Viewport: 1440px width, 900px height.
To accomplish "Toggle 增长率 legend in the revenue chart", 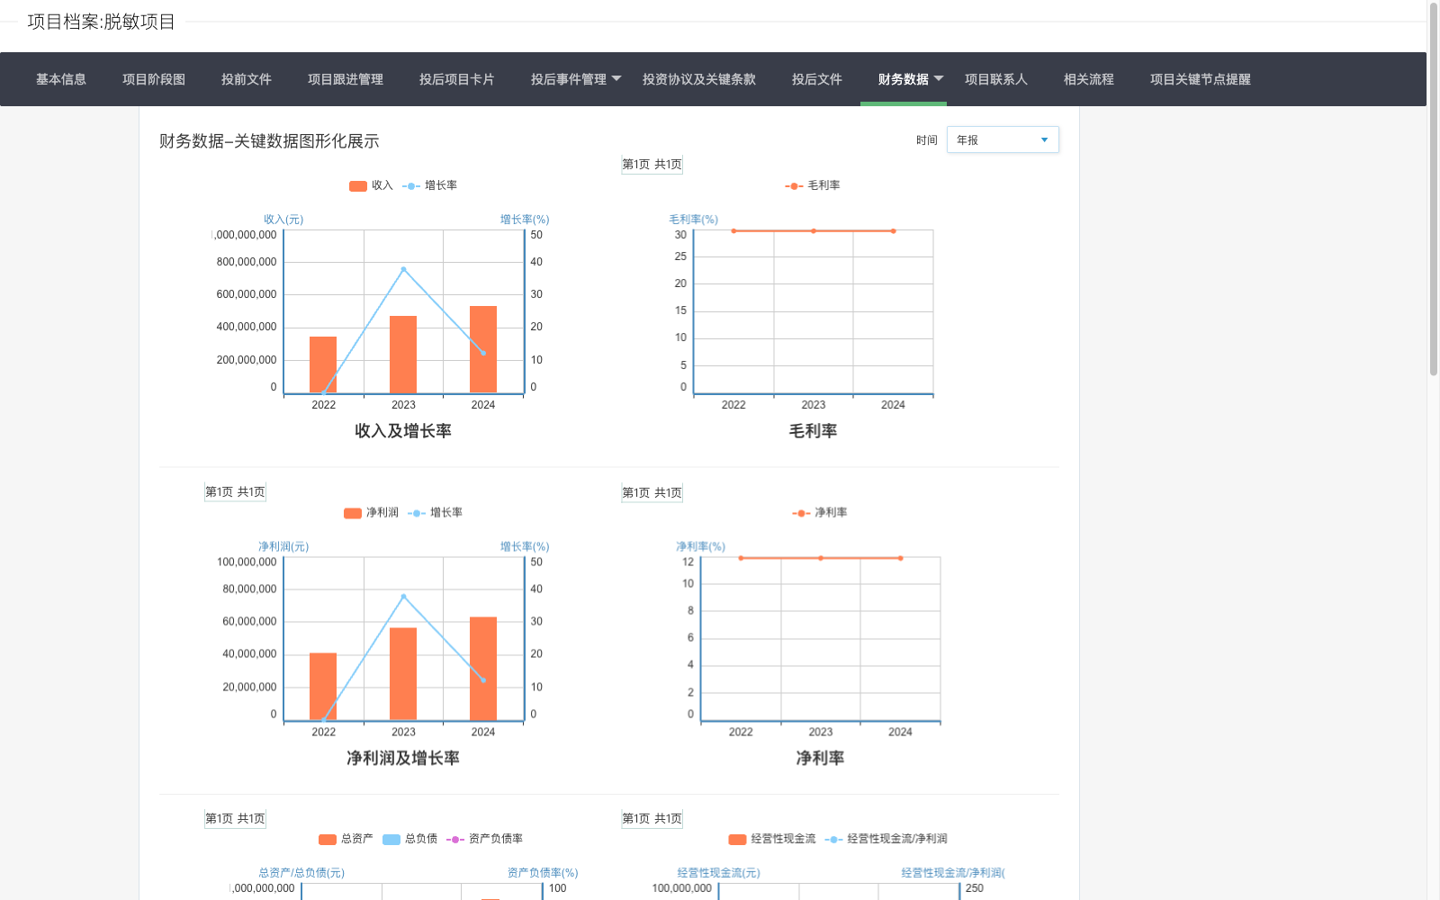I will tap(411, 186).
